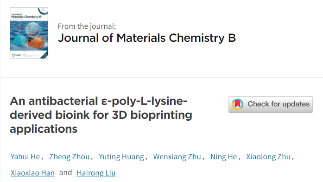Click the 'Check for updates' text label

[x=279, y=104]
